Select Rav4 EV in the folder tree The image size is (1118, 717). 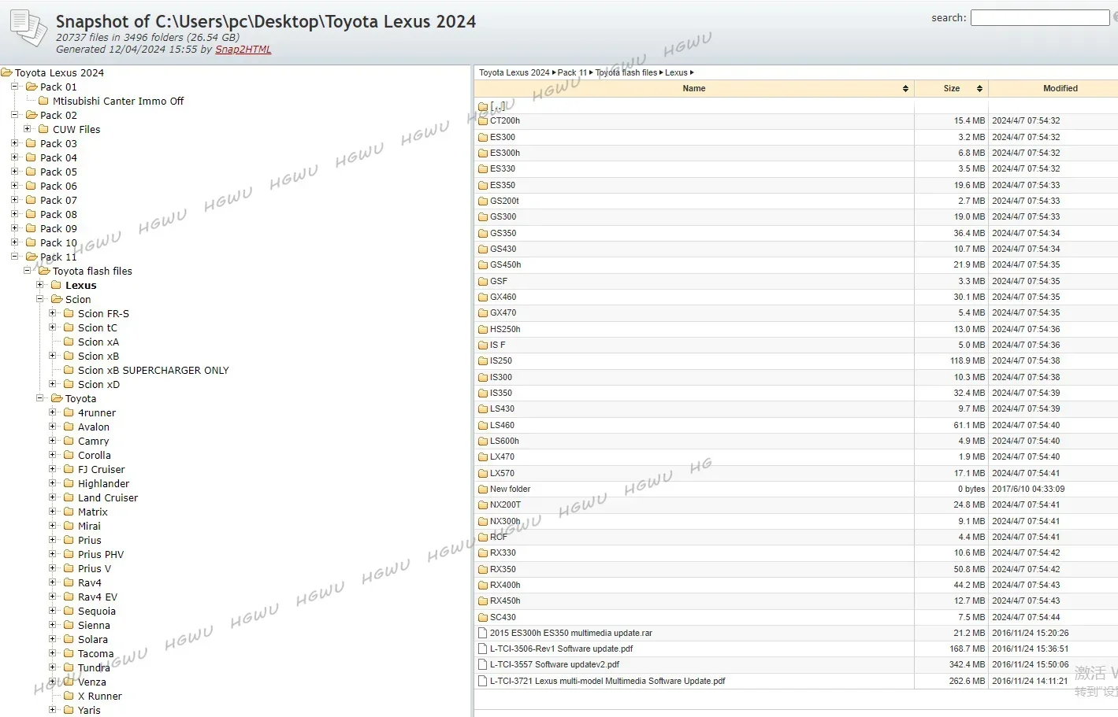point(98,597)
